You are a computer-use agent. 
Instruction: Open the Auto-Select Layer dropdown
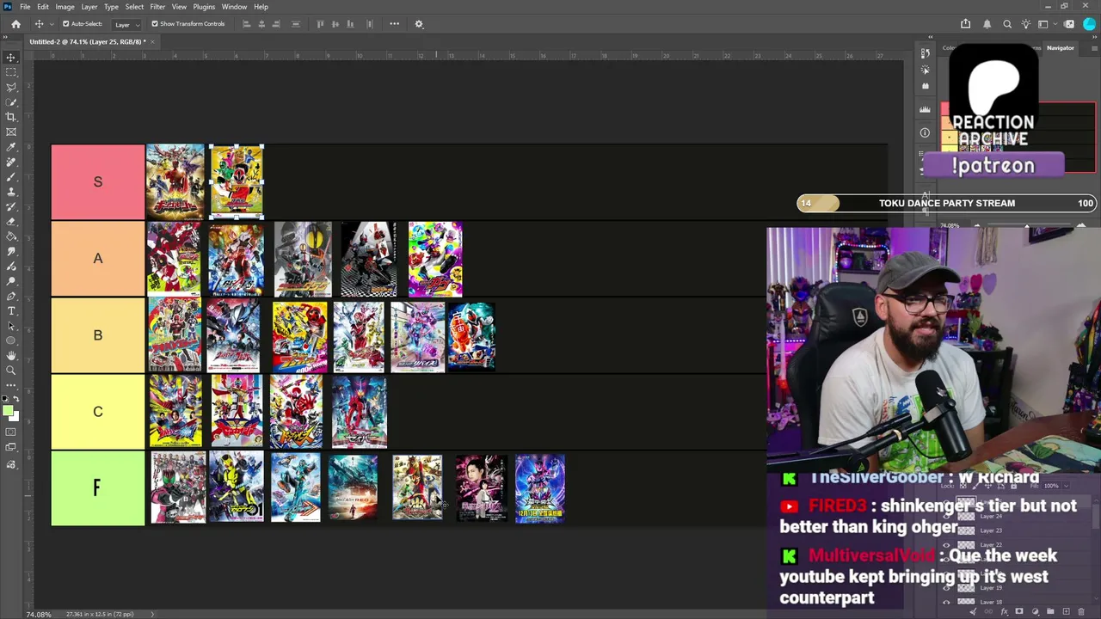pos(126,24)
